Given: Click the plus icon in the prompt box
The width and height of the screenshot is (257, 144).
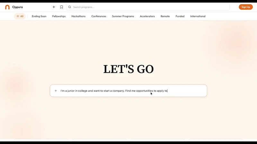Looking at the screenshot, I should pyautogui.click(x=56, y=91).
